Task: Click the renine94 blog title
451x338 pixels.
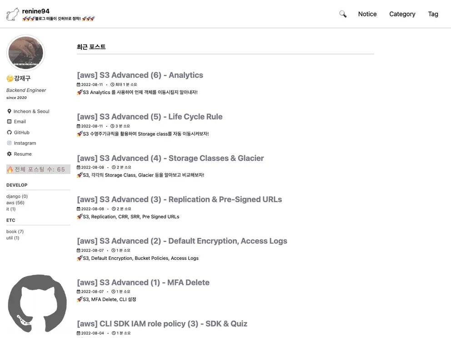Action: 36,11
